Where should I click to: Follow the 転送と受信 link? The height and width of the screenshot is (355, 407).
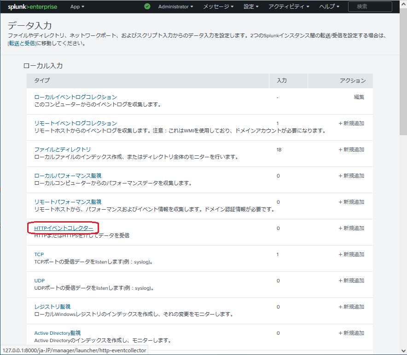(22, 43)
